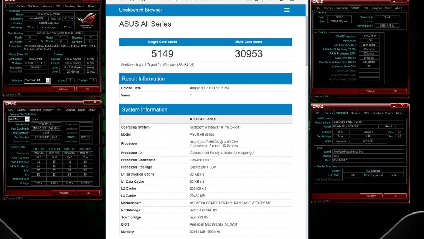The width and height of the screenshot is (424, 239).
Task: Click the System Information section header
Action: point(206,109)
